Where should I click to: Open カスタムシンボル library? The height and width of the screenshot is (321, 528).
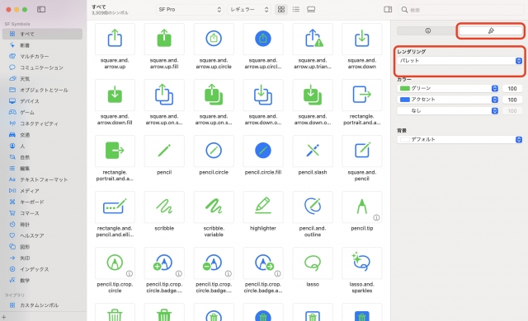tap(42, 305)
